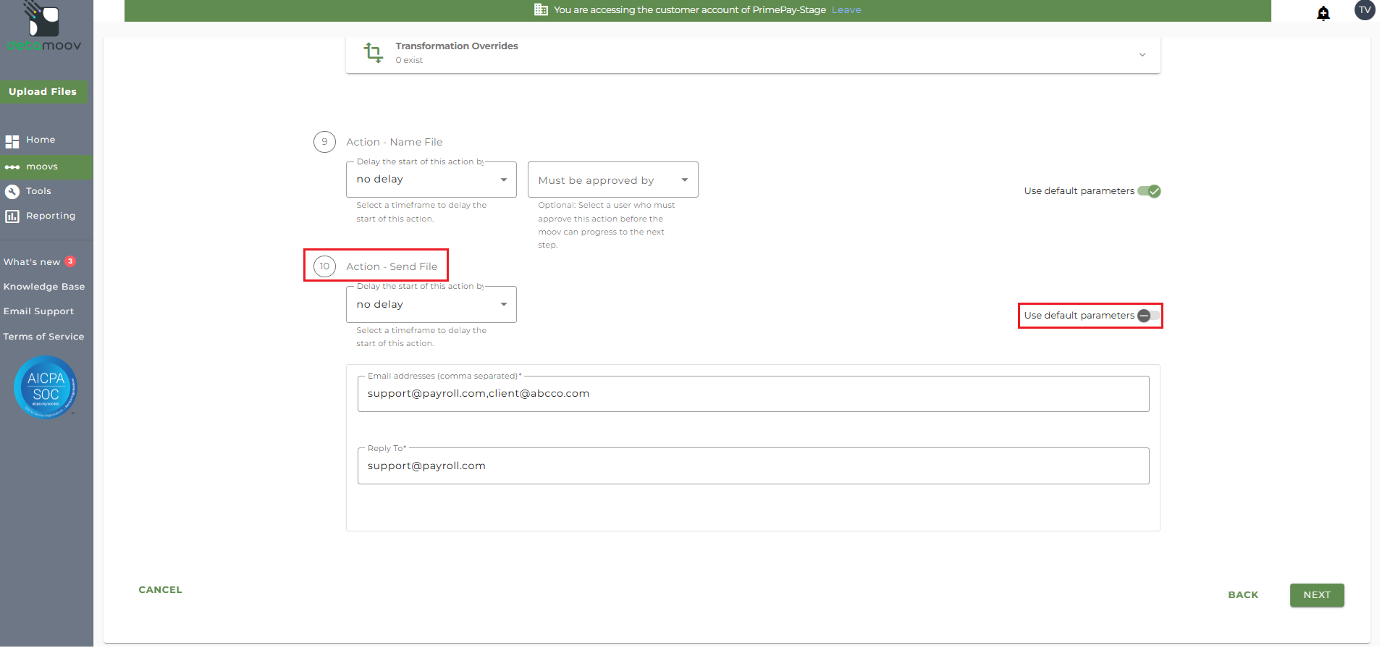The width and height of the screenshot is (1382, 648).
Task: Click the Leave link in banner
Action: click(x=846, y=10)
